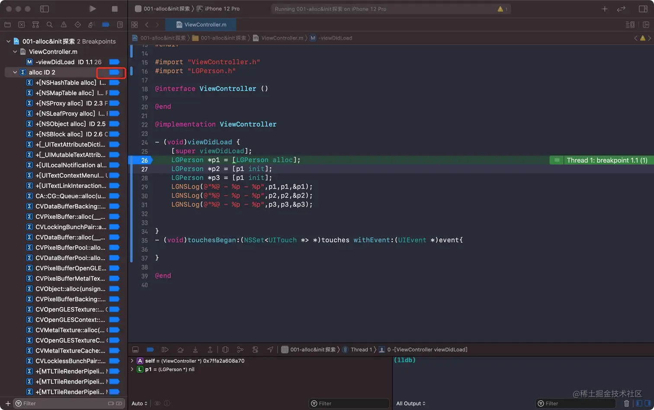Add a breakpoint with plus button
Viewport: 654px width, 410px height.
(x=8, y=404)
